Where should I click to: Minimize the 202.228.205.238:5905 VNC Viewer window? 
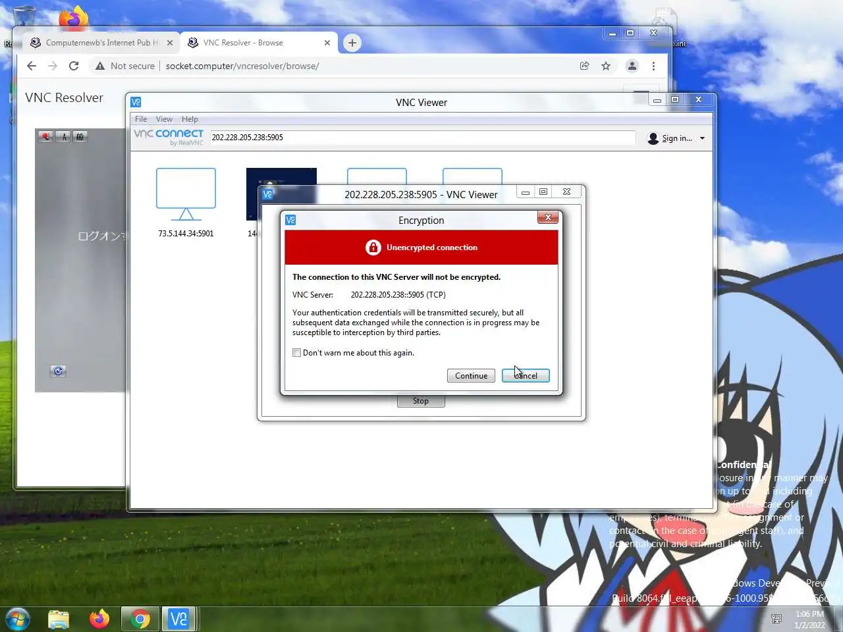coord(526,192)
